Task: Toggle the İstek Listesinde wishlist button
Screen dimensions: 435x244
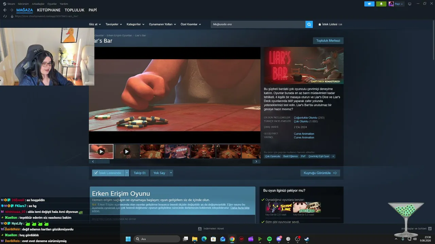Action: [108, 173]
